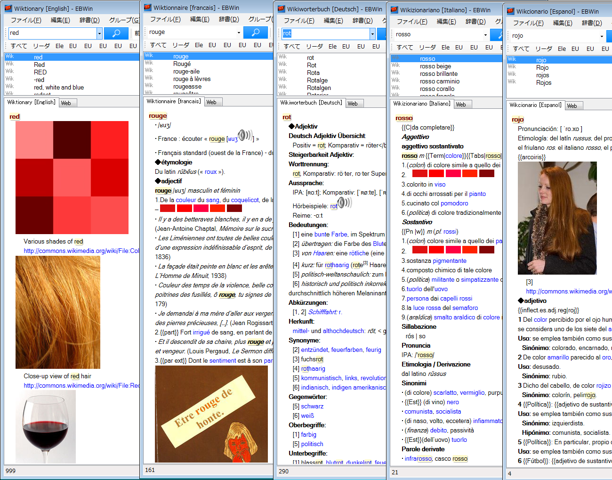612x480 pixels.
Task: Open search history dropdown in Wikcionario Espanol window
Action: [602, 36]
